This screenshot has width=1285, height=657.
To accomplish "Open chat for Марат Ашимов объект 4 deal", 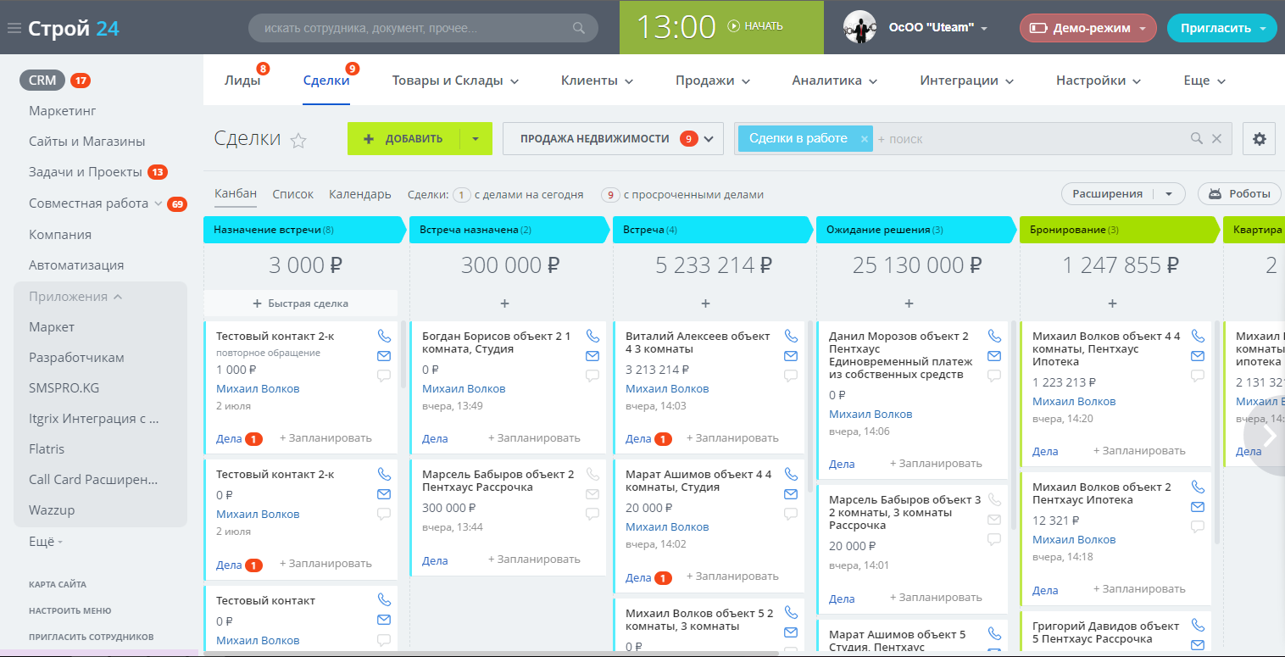I will [x=791, y=514].
